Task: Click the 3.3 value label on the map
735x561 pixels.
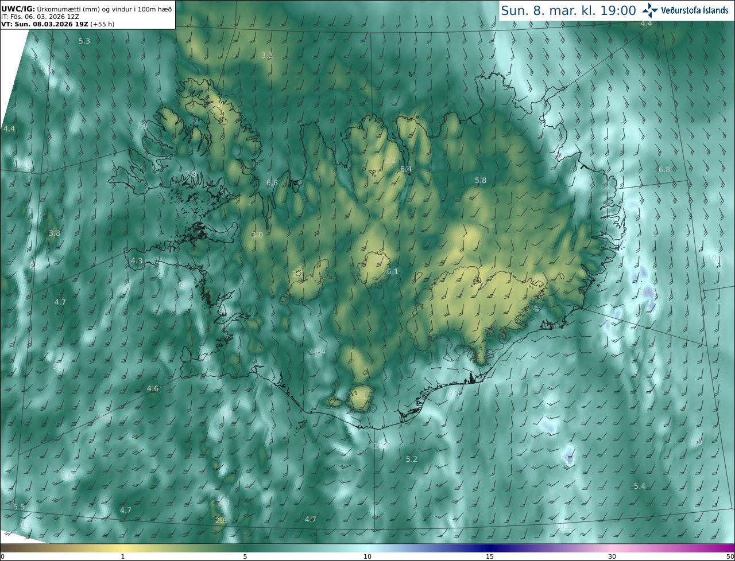Action: [x=267, y=55]
